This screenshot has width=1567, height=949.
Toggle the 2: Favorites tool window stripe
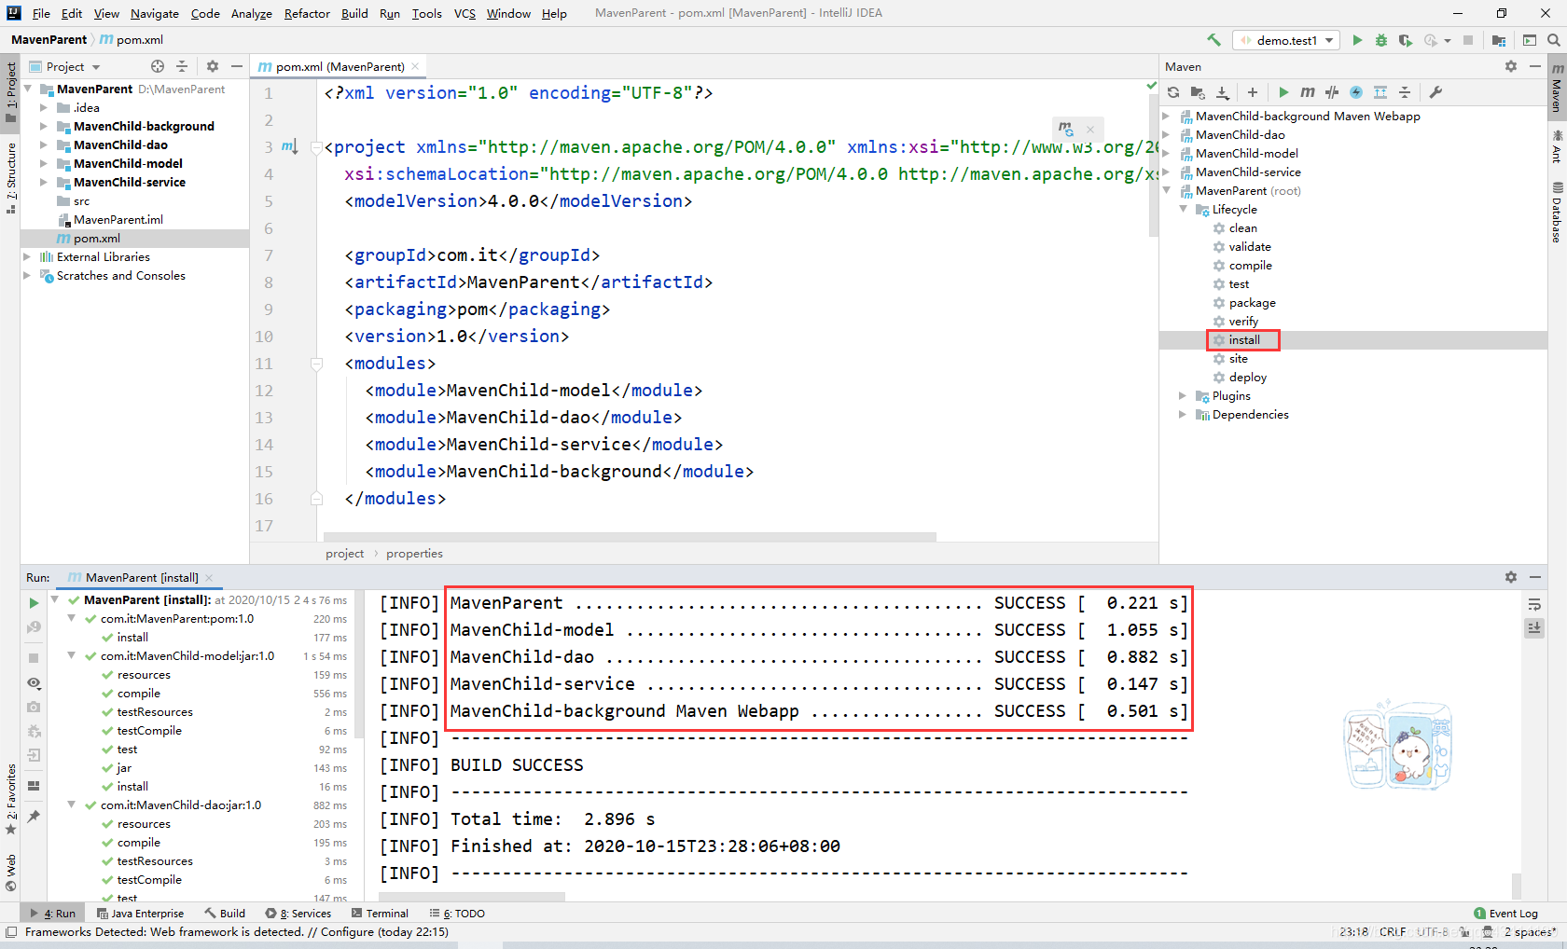[x=10, y=800]
